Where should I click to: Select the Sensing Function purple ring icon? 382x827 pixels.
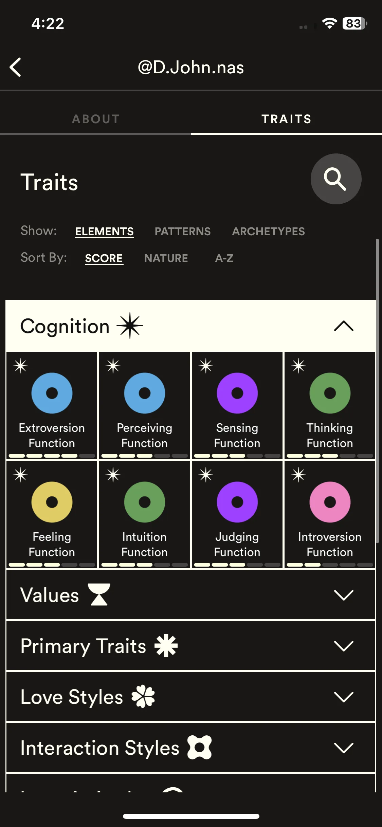(237, 393)
